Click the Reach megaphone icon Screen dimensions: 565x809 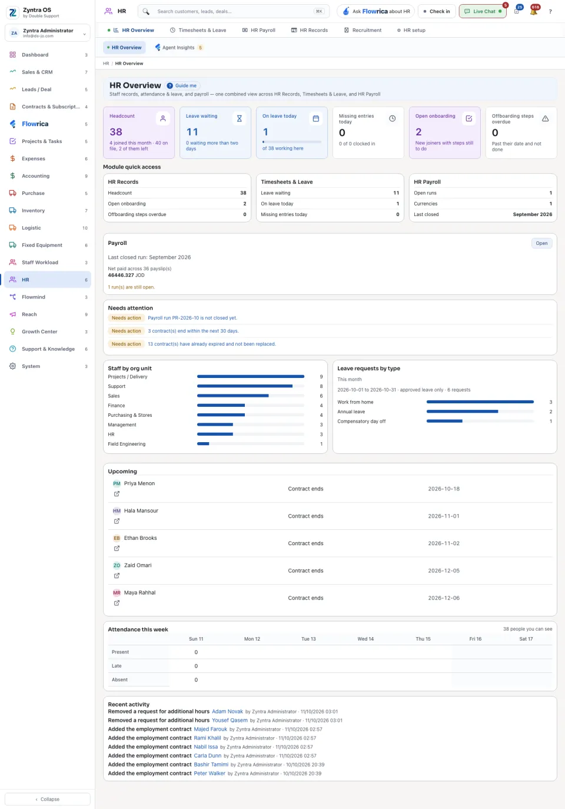coord(12,314)
